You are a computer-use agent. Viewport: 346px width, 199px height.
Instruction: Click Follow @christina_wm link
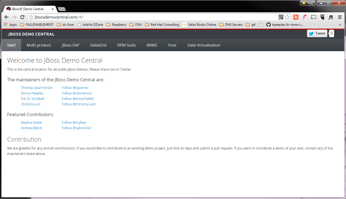click(x=79, y=104)
